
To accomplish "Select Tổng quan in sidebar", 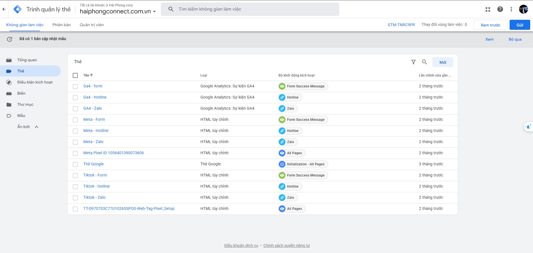I will pos(30,60).
